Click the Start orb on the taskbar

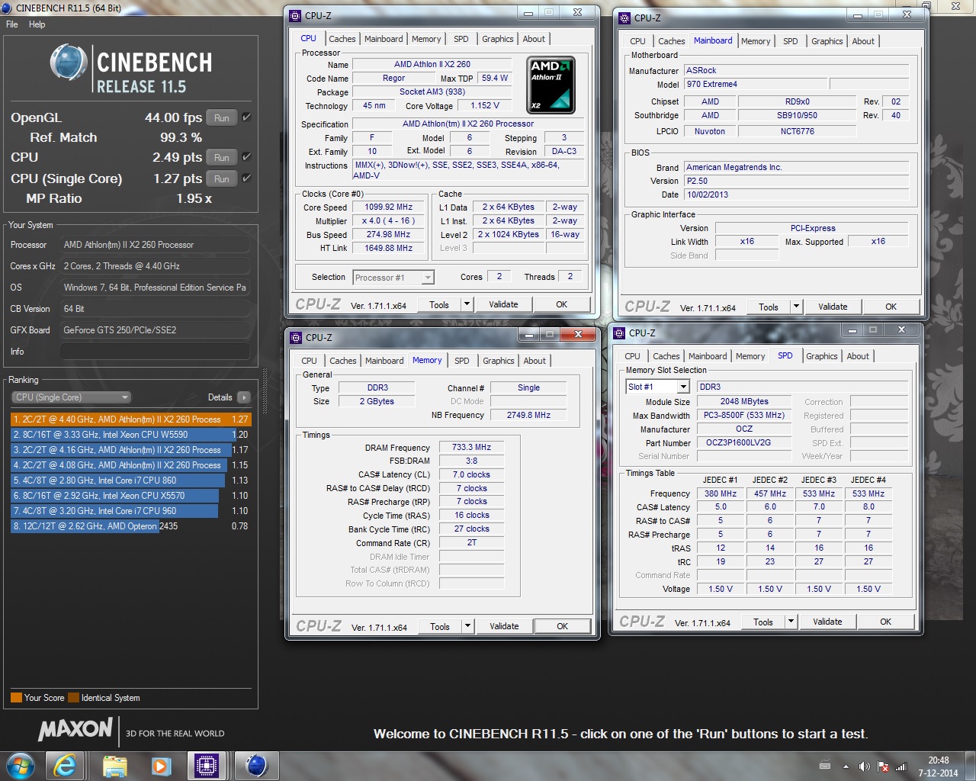20,765
